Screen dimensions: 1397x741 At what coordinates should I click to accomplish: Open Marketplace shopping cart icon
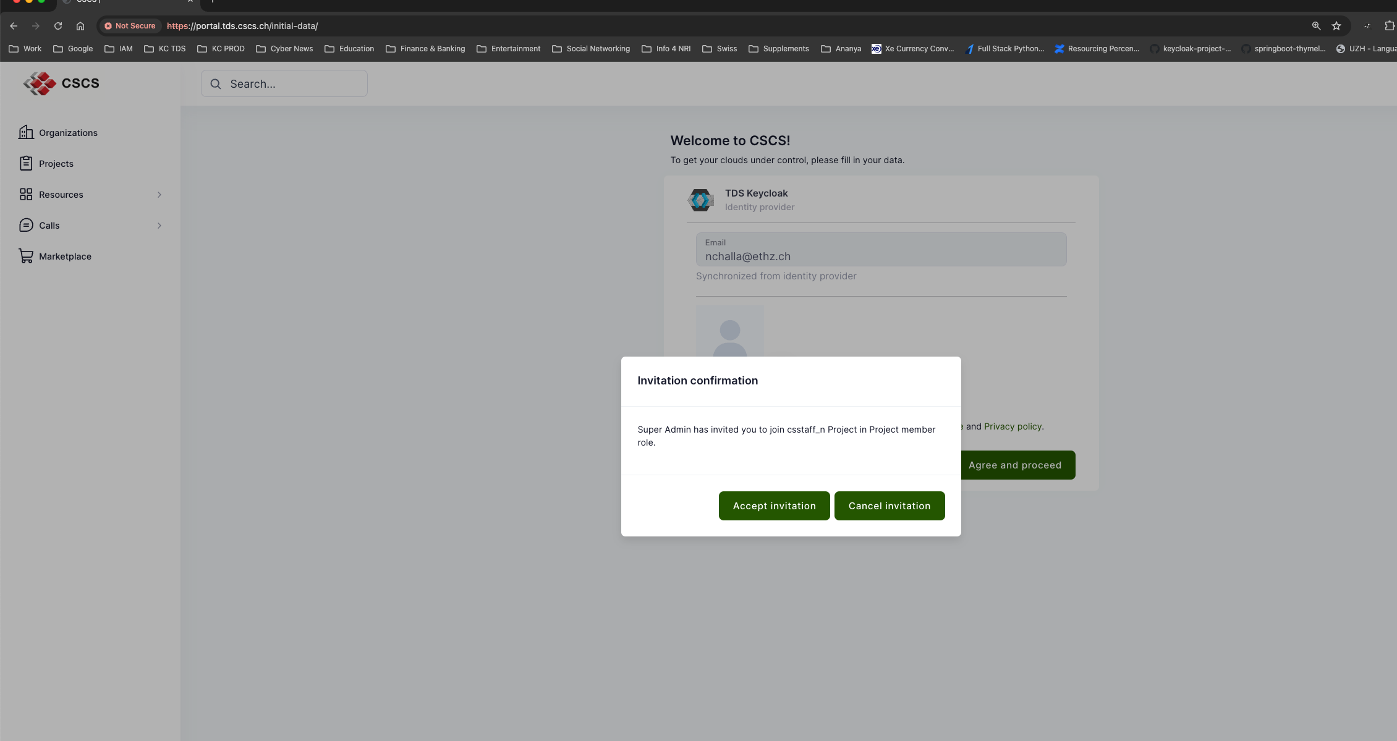(x=26, y=256)
